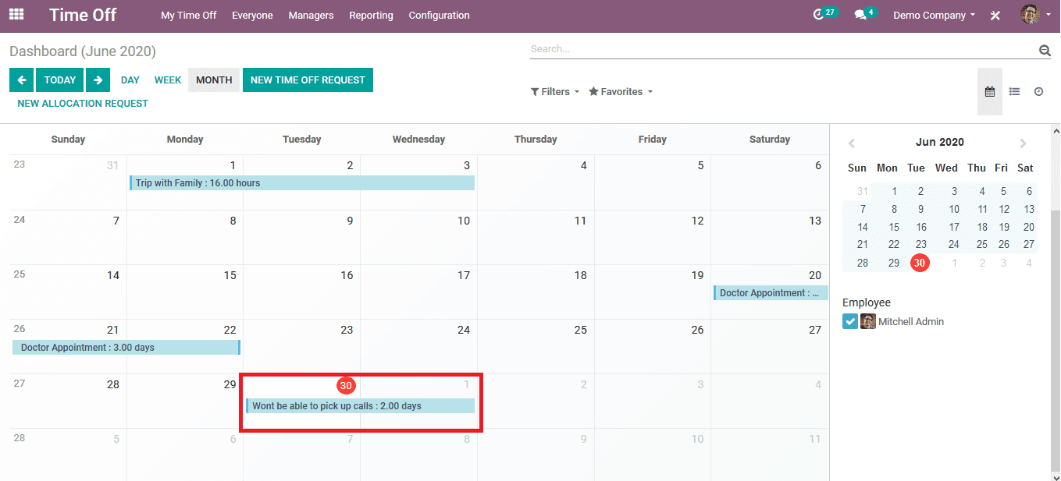Viewport: 1061px width, 481px height.
Task: Open the Everyone menu
Action: (x=252, y=16)
